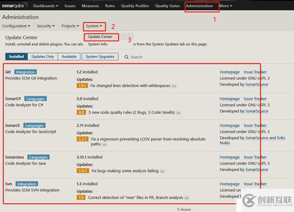
Task: Click the Svn 1.9 update version
Action: pyautogui.click(x=81, y=198)
